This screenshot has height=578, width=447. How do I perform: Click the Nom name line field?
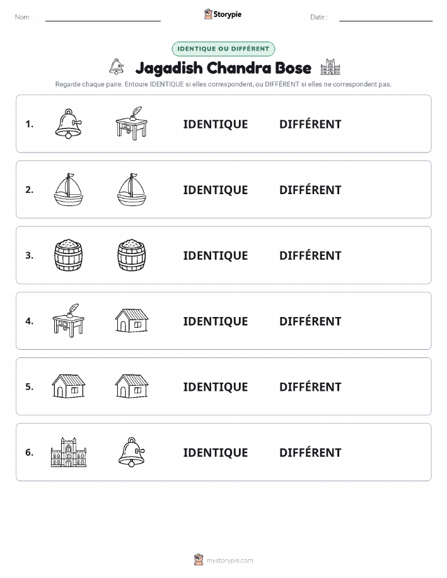click(x=103, y=17)
